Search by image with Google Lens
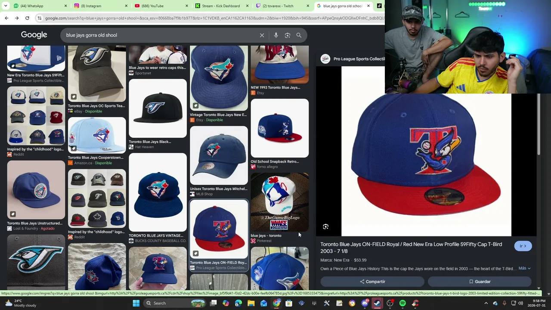551x310 pixels. pyautogui.click(x=288, y=35)
